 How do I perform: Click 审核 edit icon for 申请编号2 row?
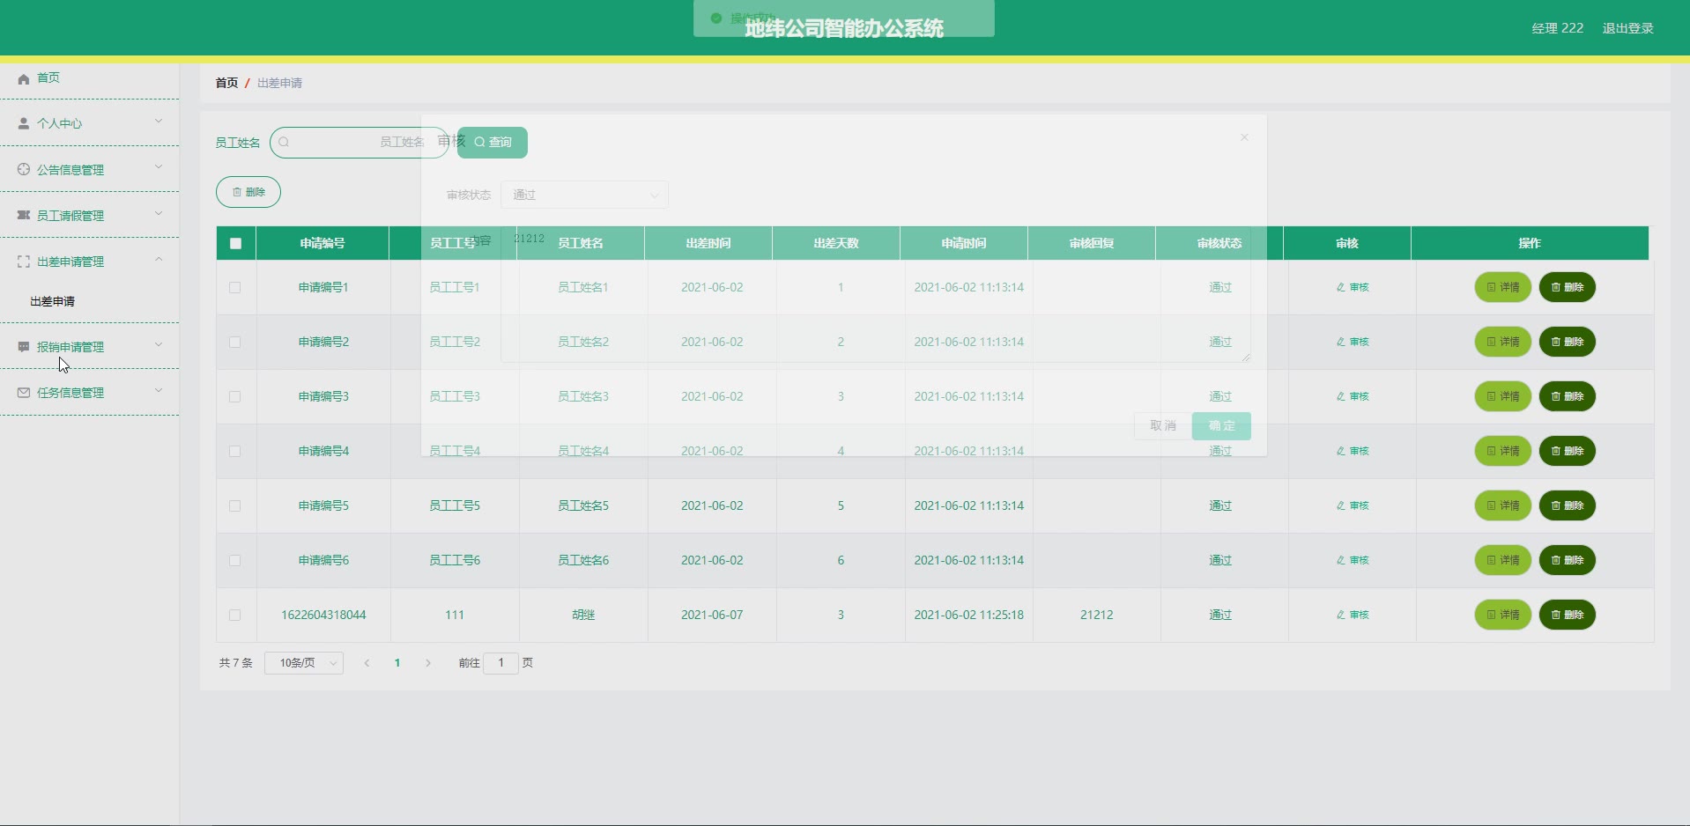click(1340, 342)
